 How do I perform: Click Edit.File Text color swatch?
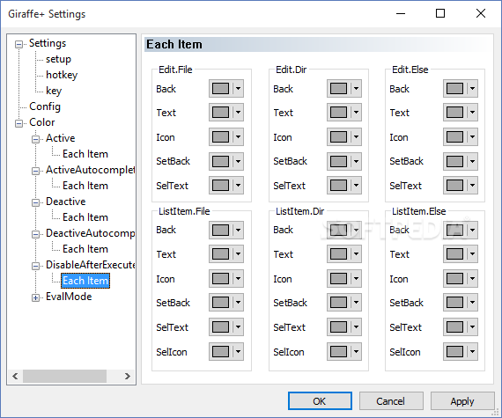(220, 113)
